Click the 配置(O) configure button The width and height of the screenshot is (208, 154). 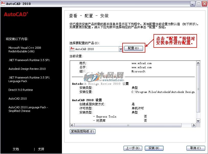click(x=134, y=48)
